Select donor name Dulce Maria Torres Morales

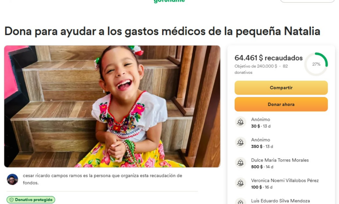[280, 160]
